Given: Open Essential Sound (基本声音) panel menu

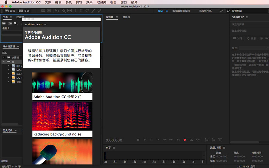Looking at the screenshot, I should [247, 17].
